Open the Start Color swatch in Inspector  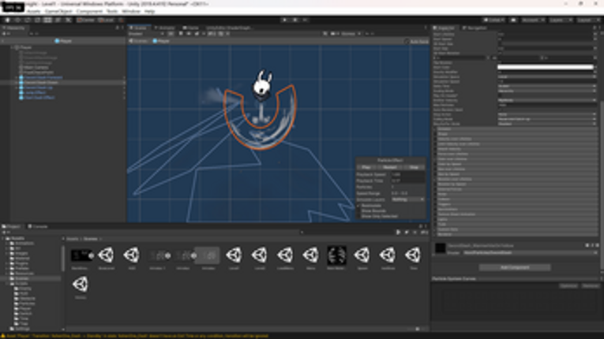point(546,67)
